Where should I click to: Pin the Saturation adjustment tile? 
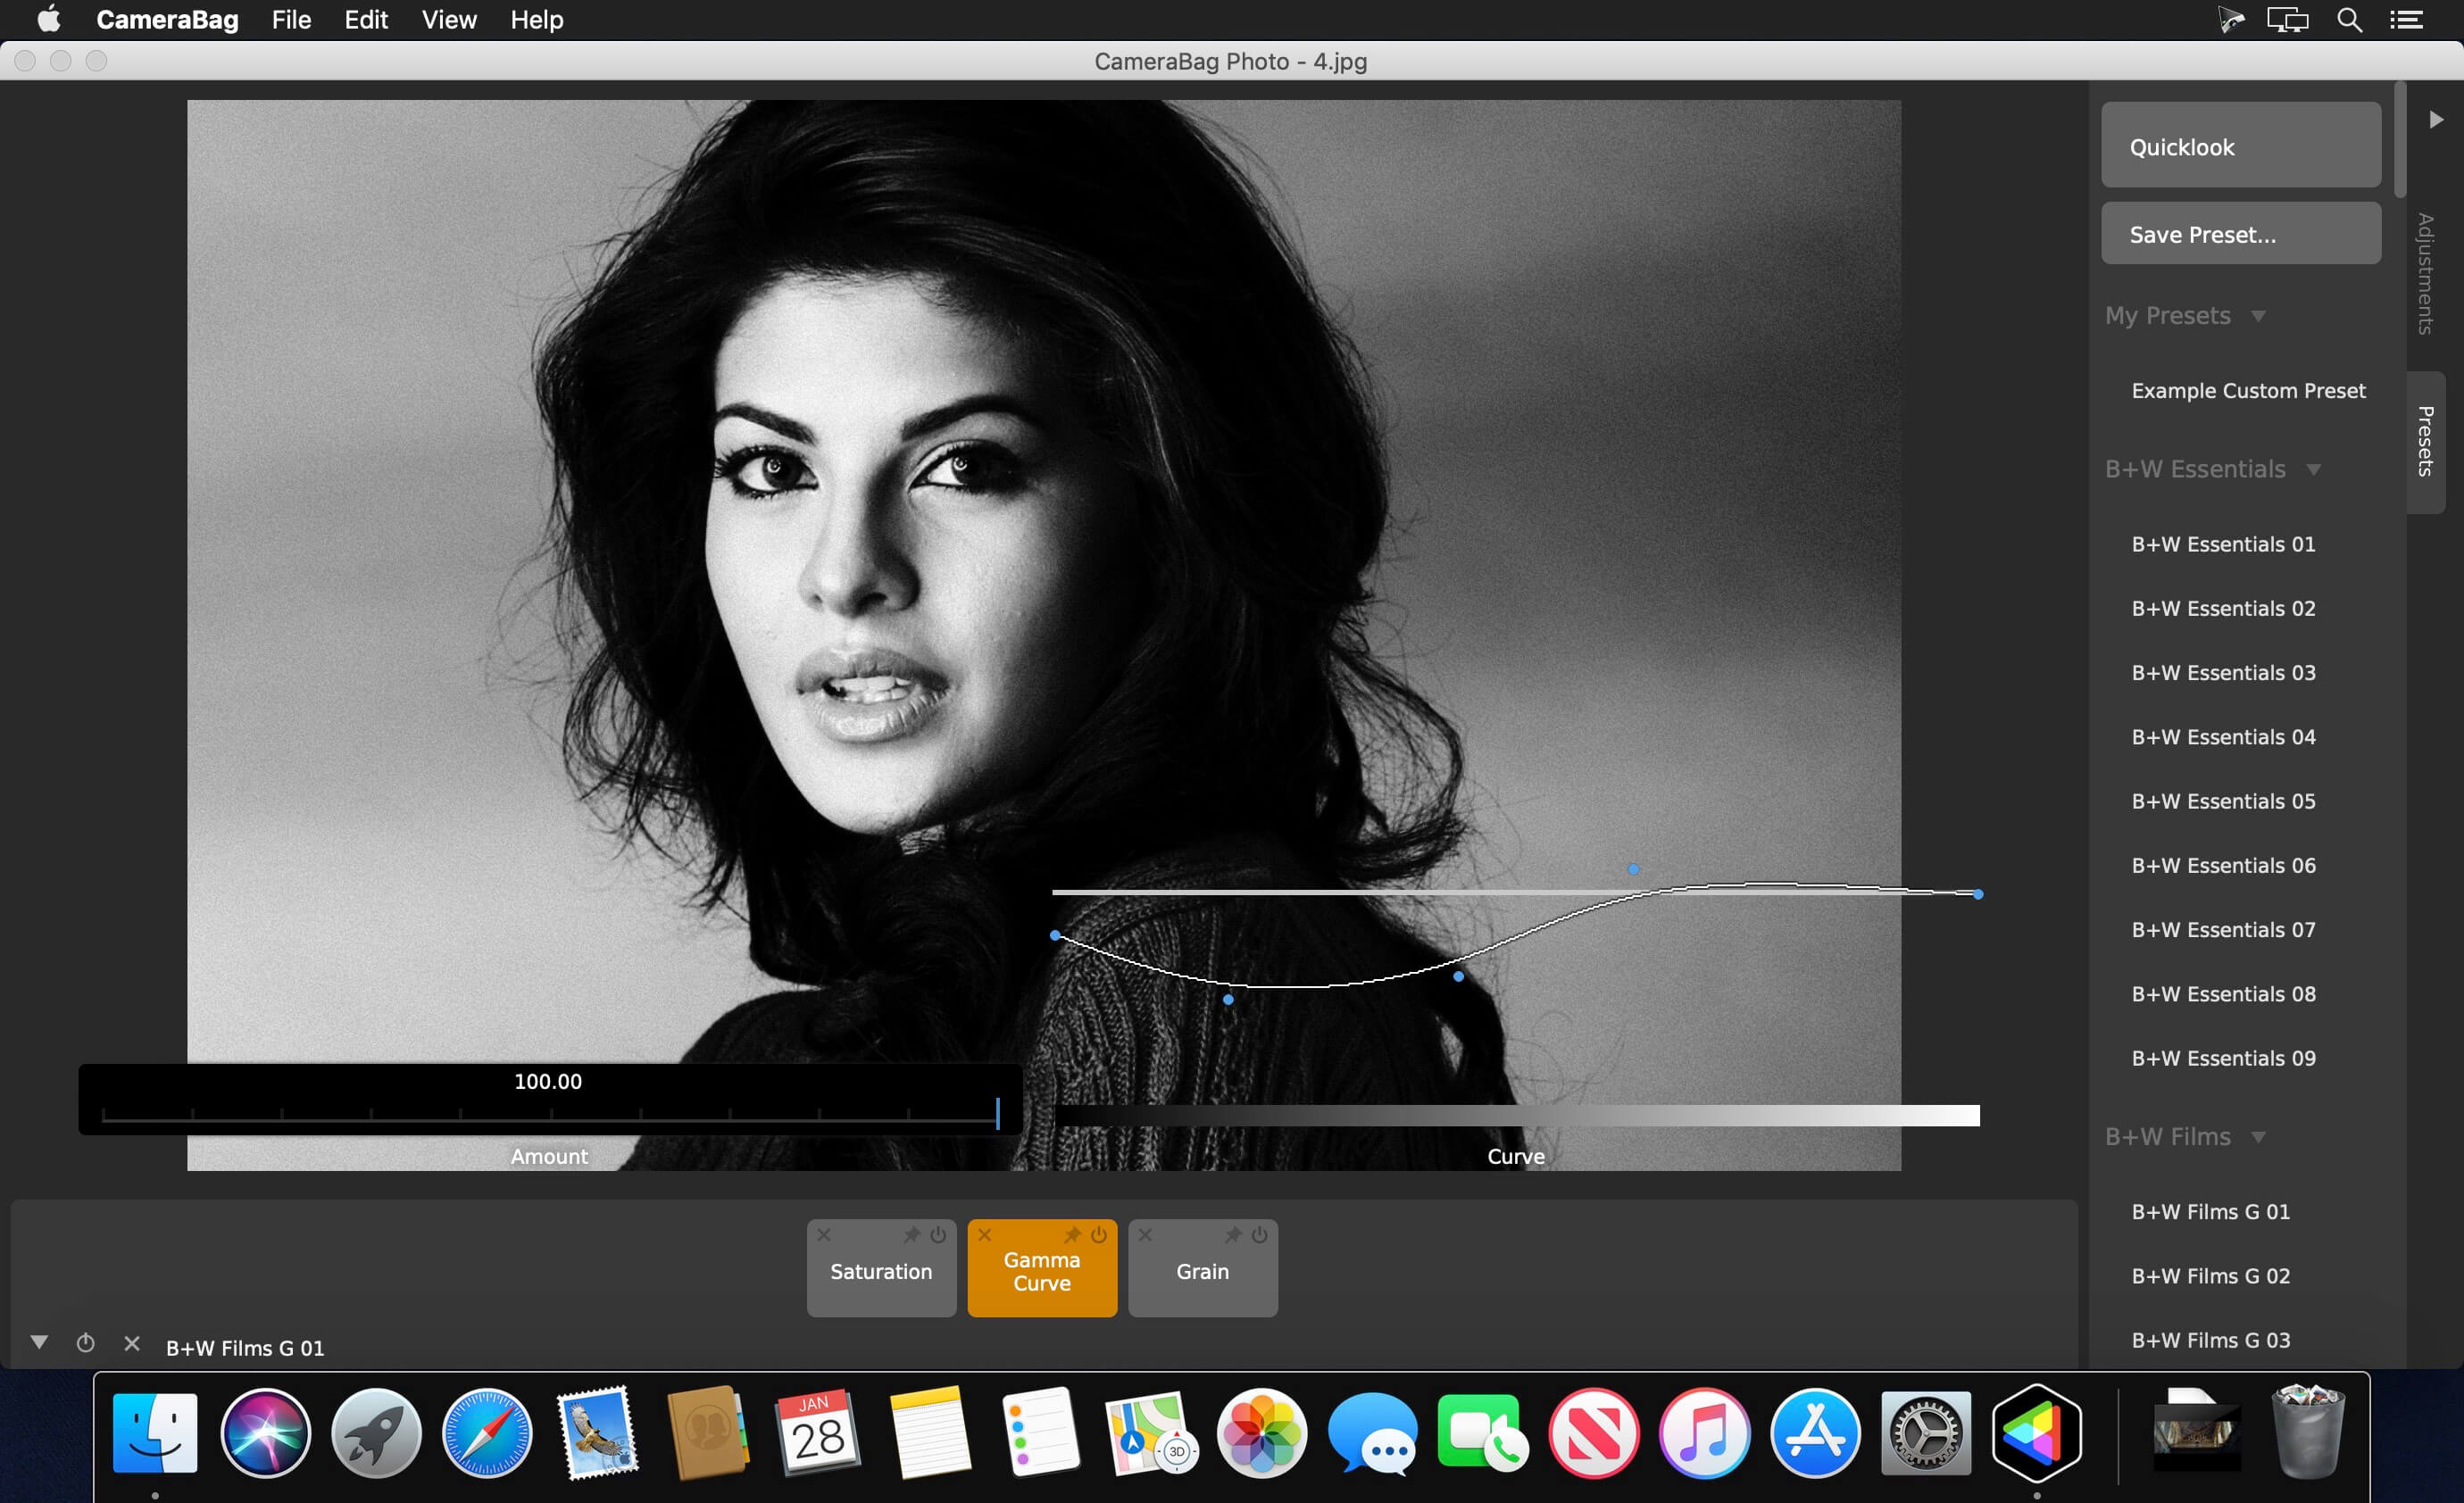click(912, 1235)
